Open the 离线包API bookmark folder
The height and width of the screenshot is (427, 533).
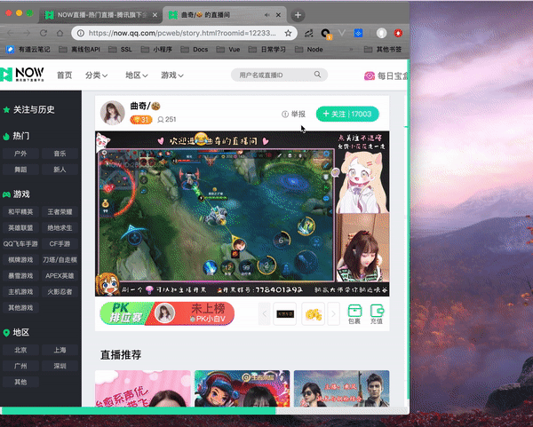click(79, 49)
